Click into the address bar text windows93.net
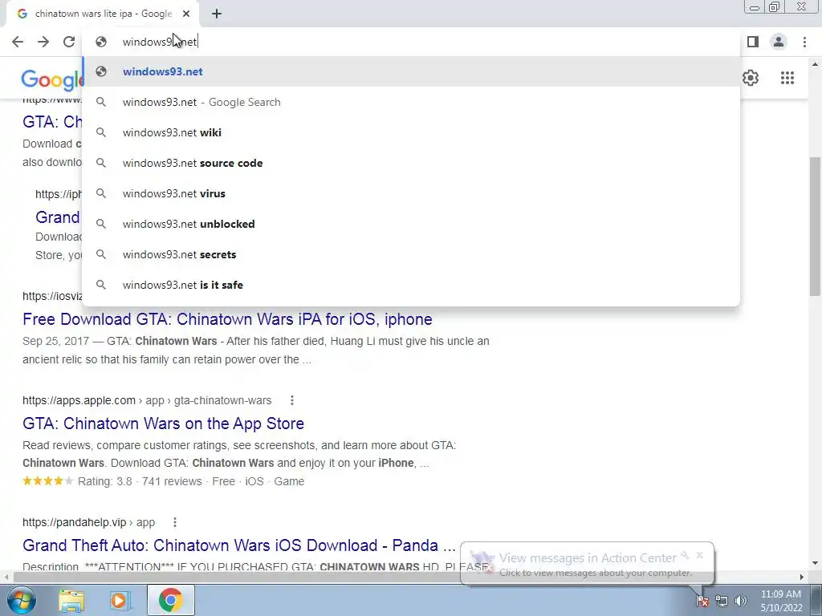The height and width of the screenshot is (616, 822). click(x=160, y=42)
